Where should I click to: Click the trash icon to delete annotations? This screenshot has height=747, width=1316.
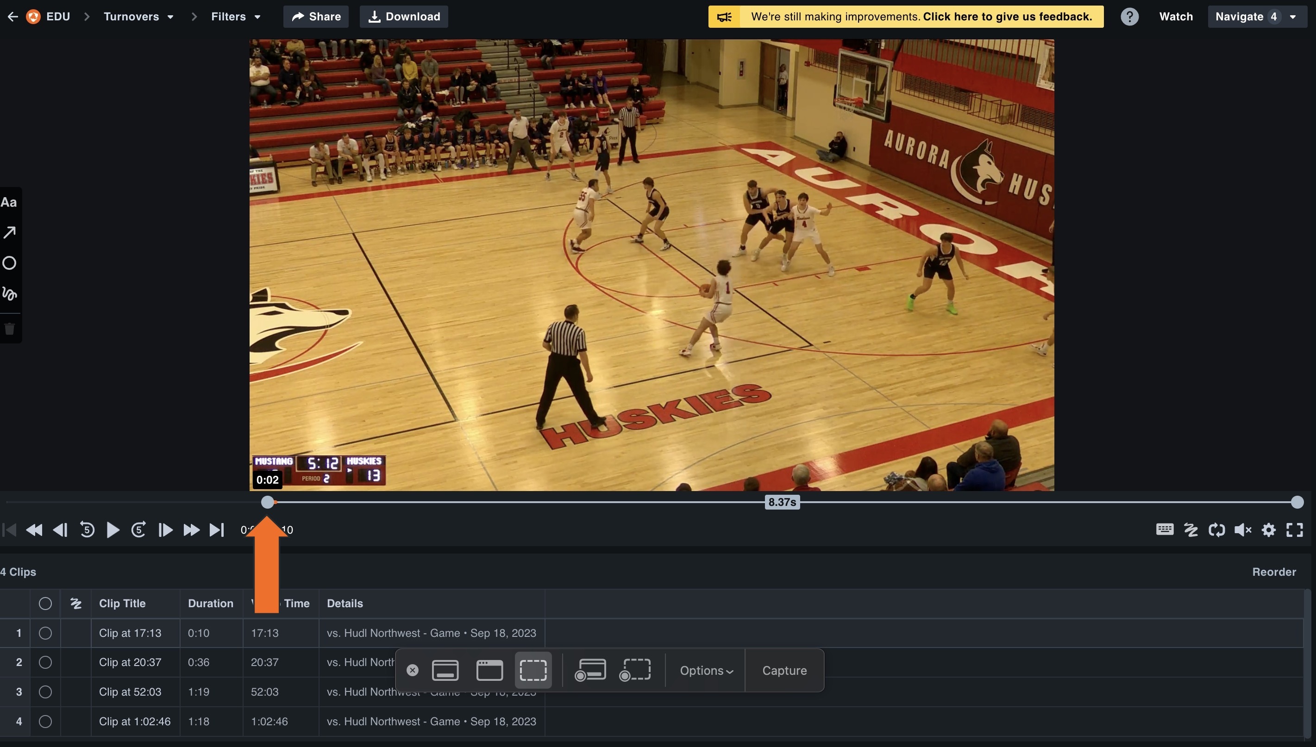pos(9,329)
